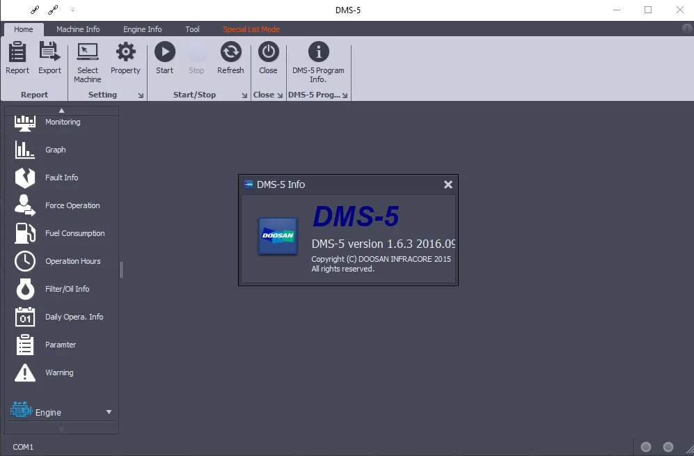Image resolution: width=694 pixels, height=456 pixels.
Task: Close the DMS-5 Info dialog
Action: click(x=448, y=184)
